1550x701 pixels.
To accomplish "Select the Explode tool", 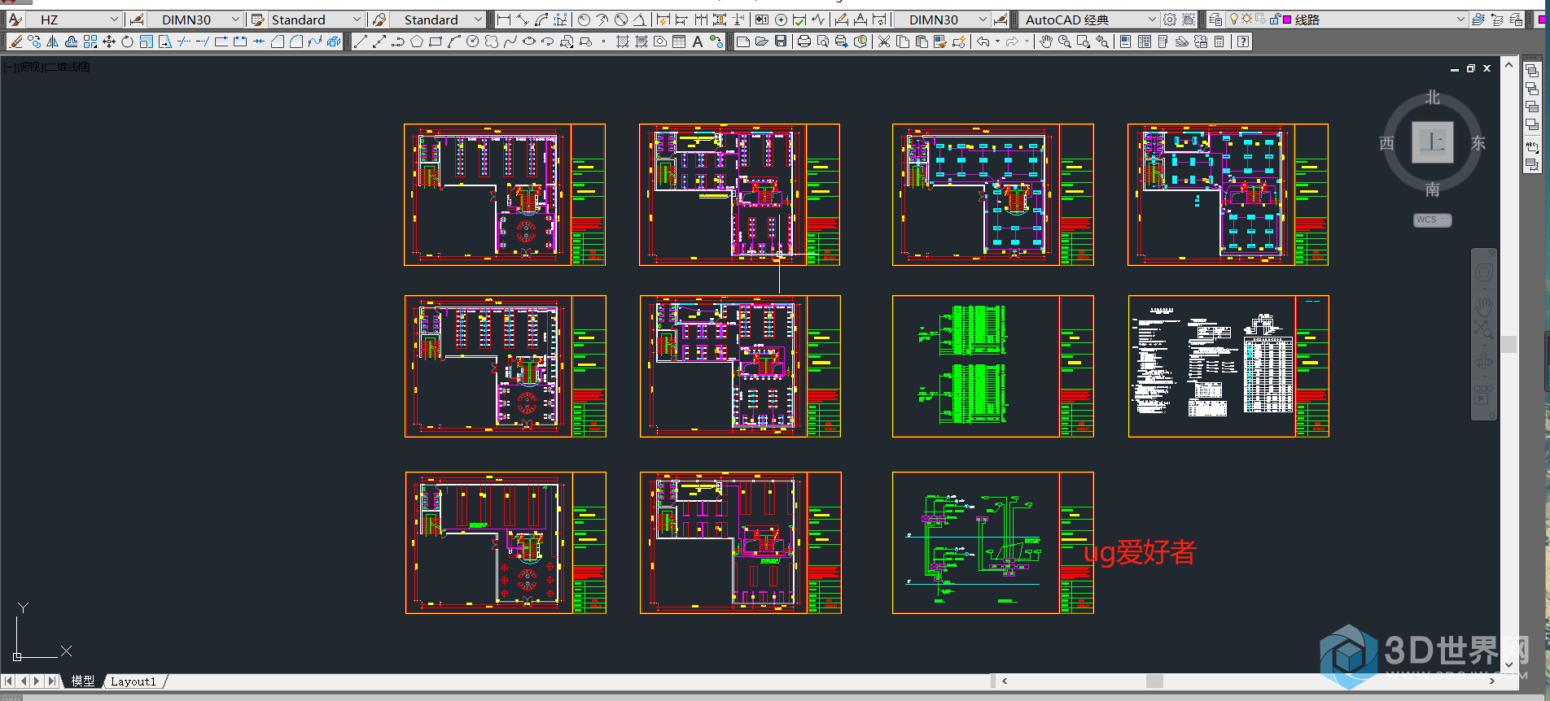I will [x=334, y=41].
